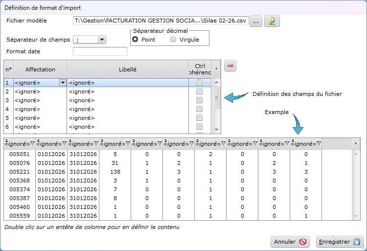Click the filter icon in the 31012026 column header
This screenshot has height=251, width=367.
[96, 144]
